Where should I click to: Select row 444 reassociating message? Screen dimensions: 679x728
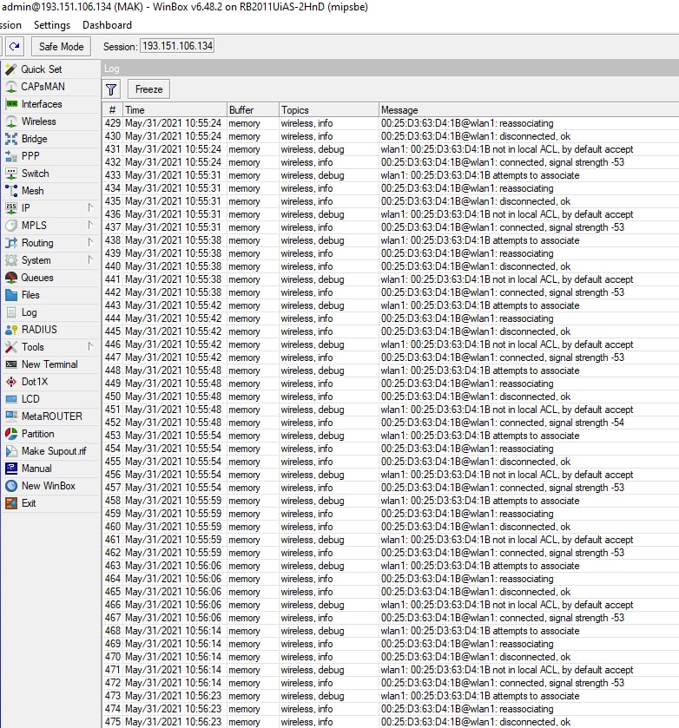pyautogui.click(x=467, y=318)
